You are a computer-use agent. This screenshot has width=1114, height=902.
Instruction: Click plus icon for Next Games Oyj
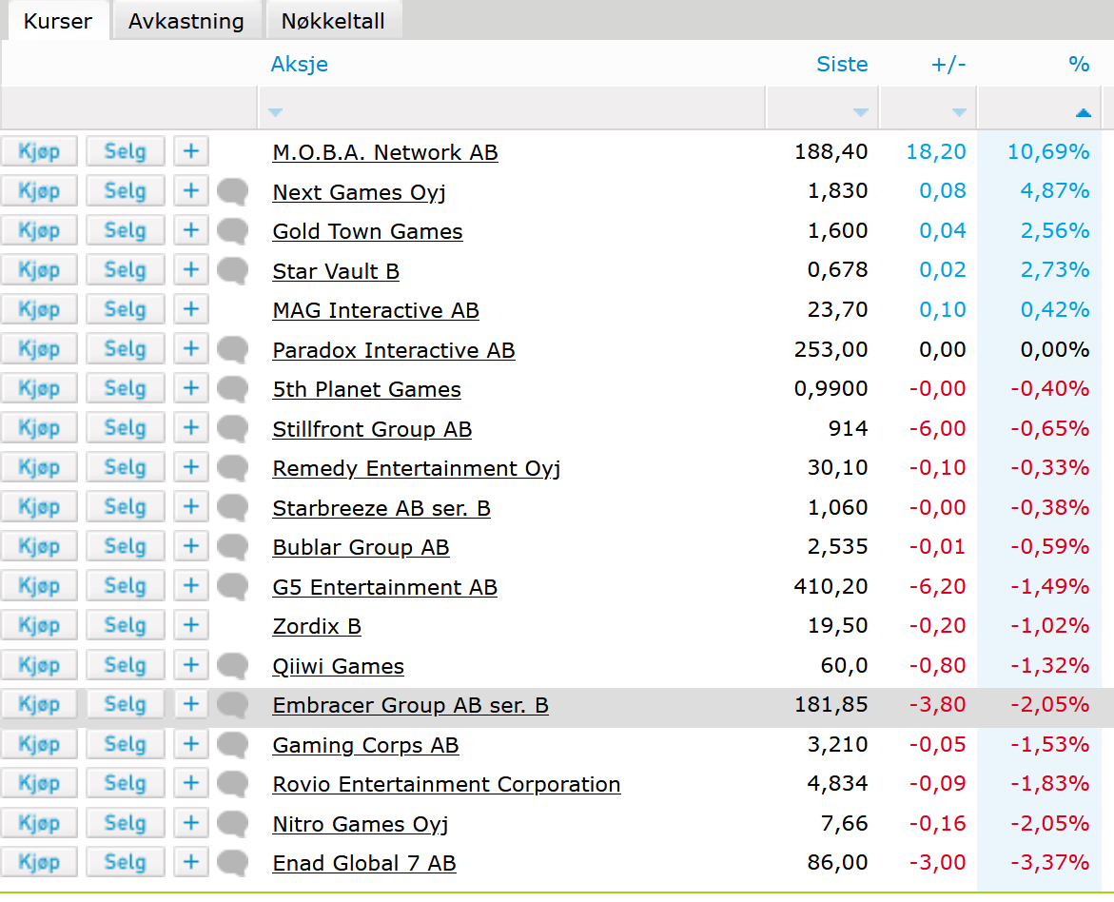pos(191,190)
